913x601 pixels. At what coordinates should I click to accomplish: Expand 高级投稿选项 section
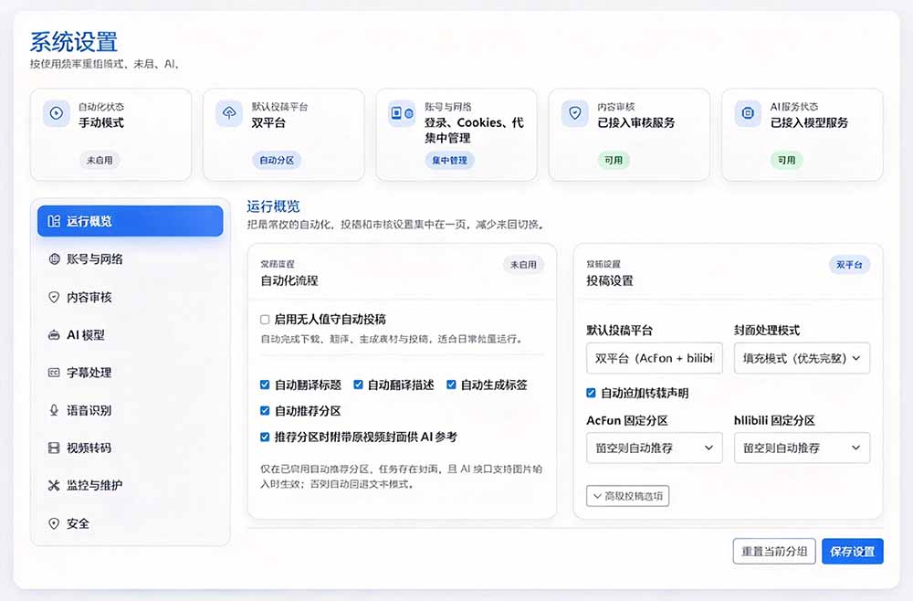point(628,496)
